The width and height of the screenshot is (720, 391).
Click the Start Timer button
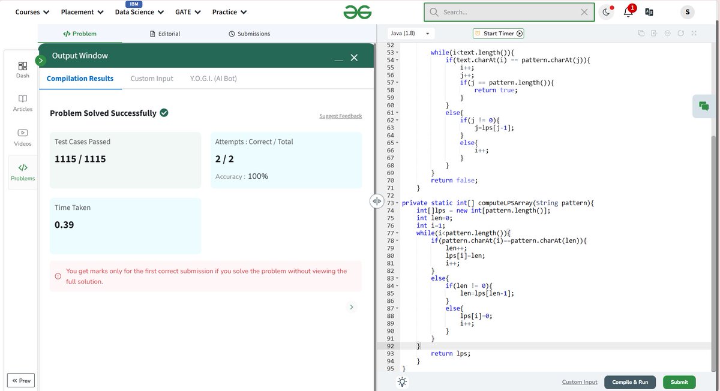tap(498, 34)
